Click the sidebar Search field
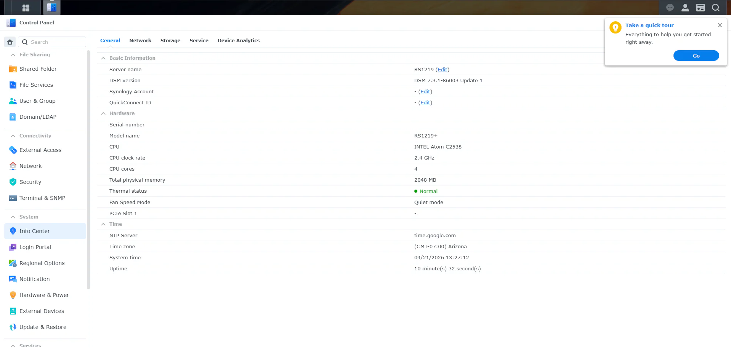The height and width of the screenshot is (348, 731). pyautogui.click(x=52, y=42)
